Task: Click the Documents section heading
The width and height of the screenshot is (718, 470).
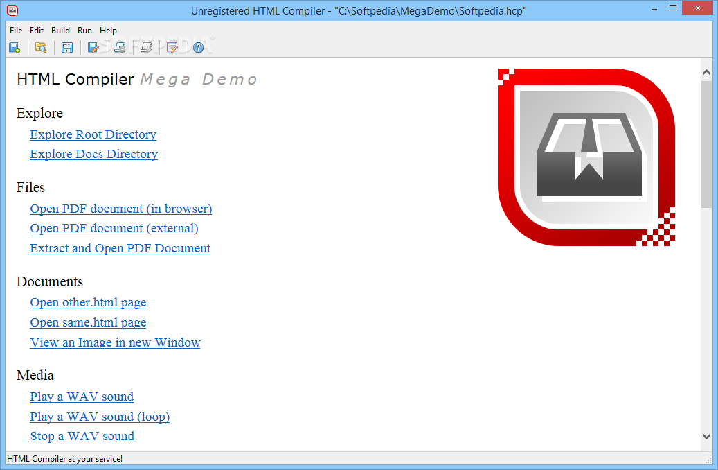Action: [50, 281]
